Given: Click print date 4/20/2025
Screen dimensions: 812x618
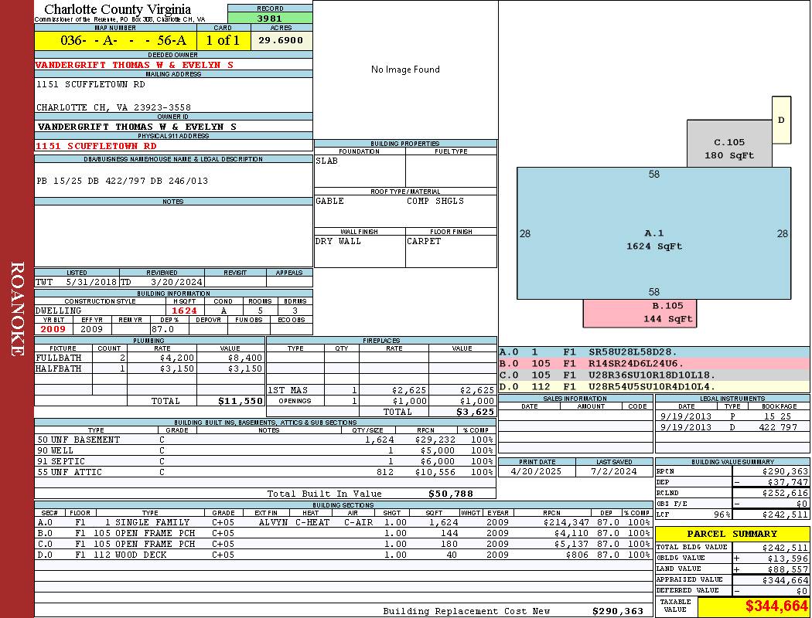Looking at the screenshot, I should coord(536,471).
